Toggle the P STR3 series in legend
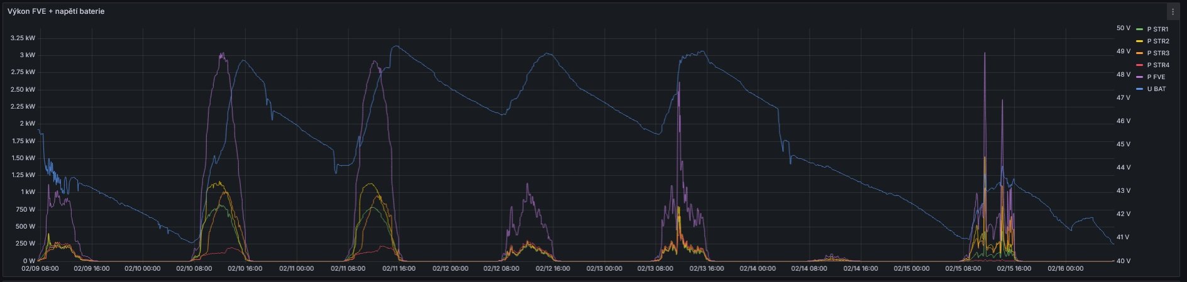Image resolution: width=1187 pixels, height=282 pixels. 1158,53
